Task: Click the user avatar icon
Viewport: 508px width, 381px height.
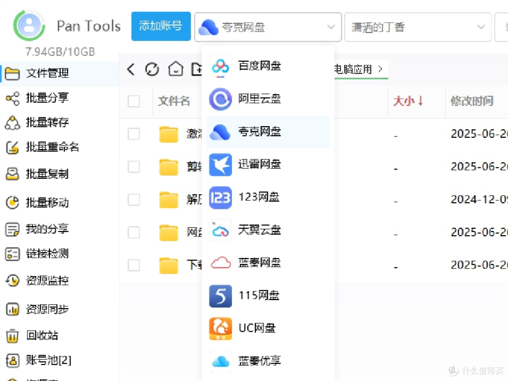Action: pyautogui.click(x=29, y=25)
